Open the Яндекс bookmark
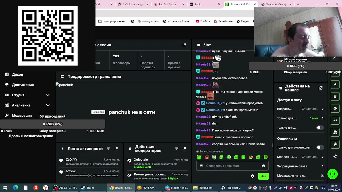342x192 pixels. 243,21
